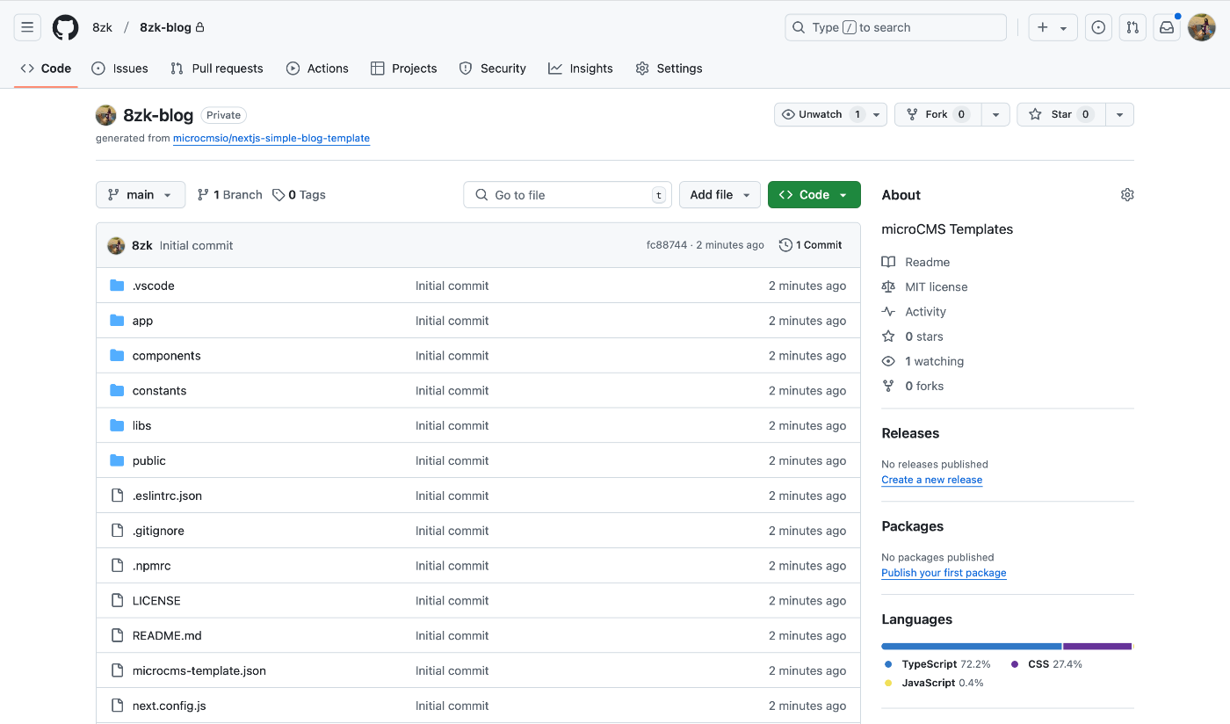Star the 8zk-blog repository
The height and width of the screenshot is (724, 1230).
(x=1061, y=114)
